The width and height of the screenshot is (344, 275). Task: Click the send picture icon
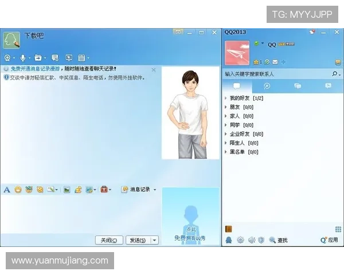click(67, 190)
